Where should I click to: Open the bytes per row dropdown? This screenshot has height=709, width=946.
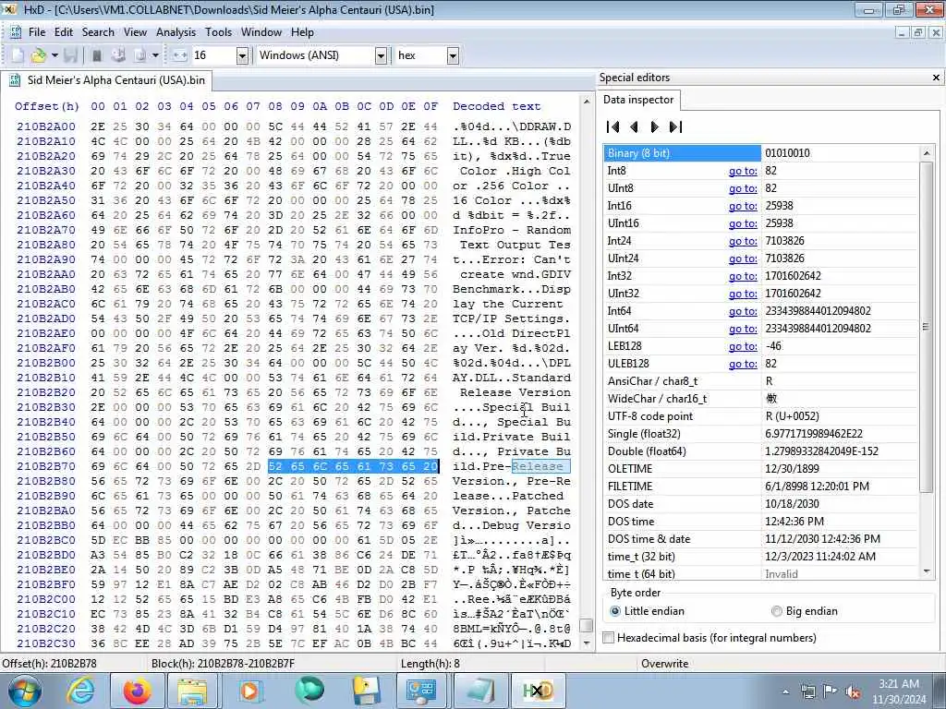[242, 55]
